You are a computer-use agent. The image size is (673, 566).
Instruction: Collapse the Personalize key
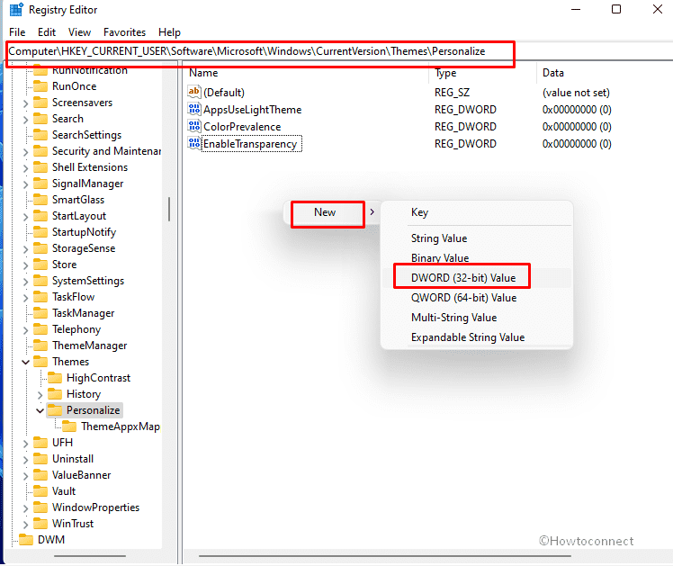(x=40, y=410)
